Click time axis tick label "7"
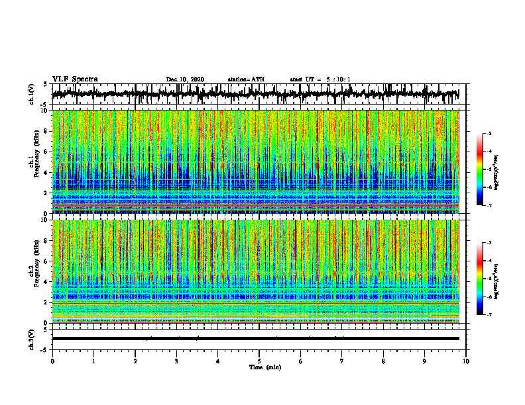525x405 pixels. pyautogui.click(x=342, y=361)
